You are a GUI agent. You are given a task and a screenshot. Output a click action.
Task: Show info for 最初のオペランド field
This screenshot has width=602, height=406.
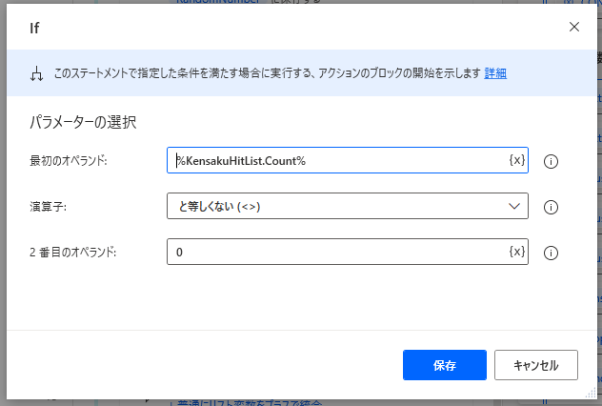[551, 161]
